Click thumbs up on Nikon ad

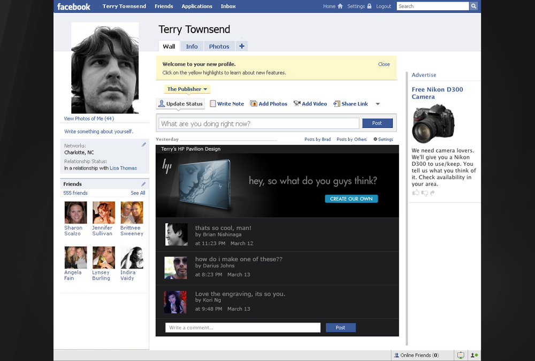click(416, 193)
